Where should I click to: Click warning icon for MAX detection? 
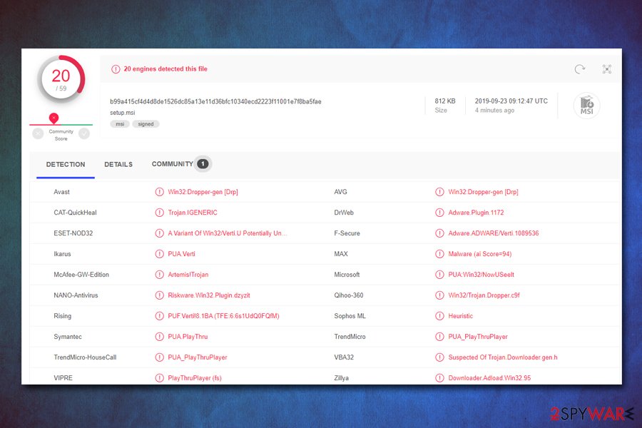[439, 254]
